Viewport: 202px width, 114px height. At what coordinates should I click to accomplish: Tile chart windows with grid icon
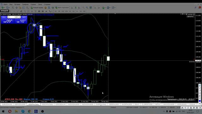pyautogui.click(x=91, y=8)
